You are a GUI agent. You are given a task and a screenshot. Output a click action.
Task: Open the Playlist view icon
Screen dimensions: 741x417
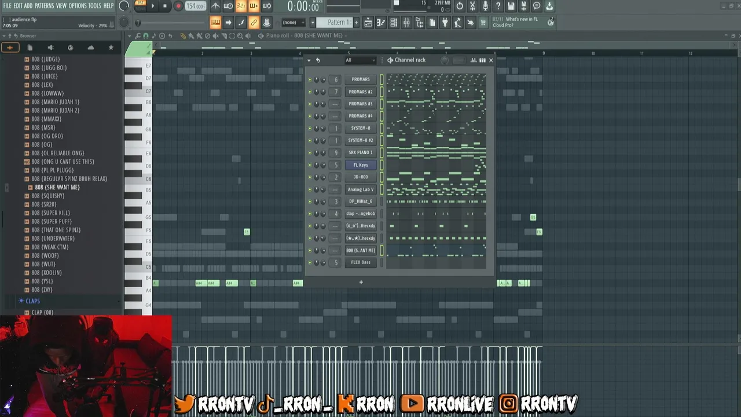pos(368,23)
